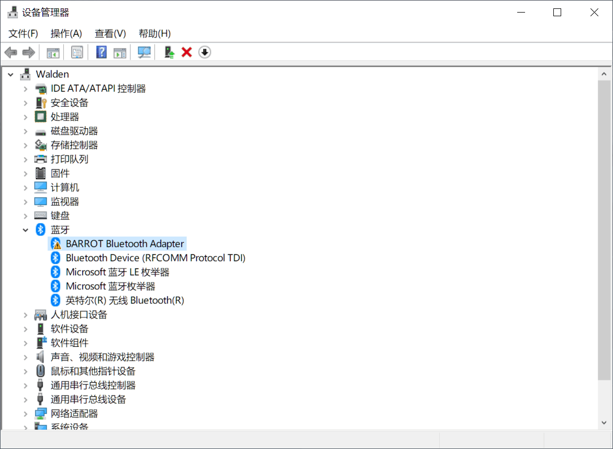Click Scan for hardware changes icon

tap(144, 52)
